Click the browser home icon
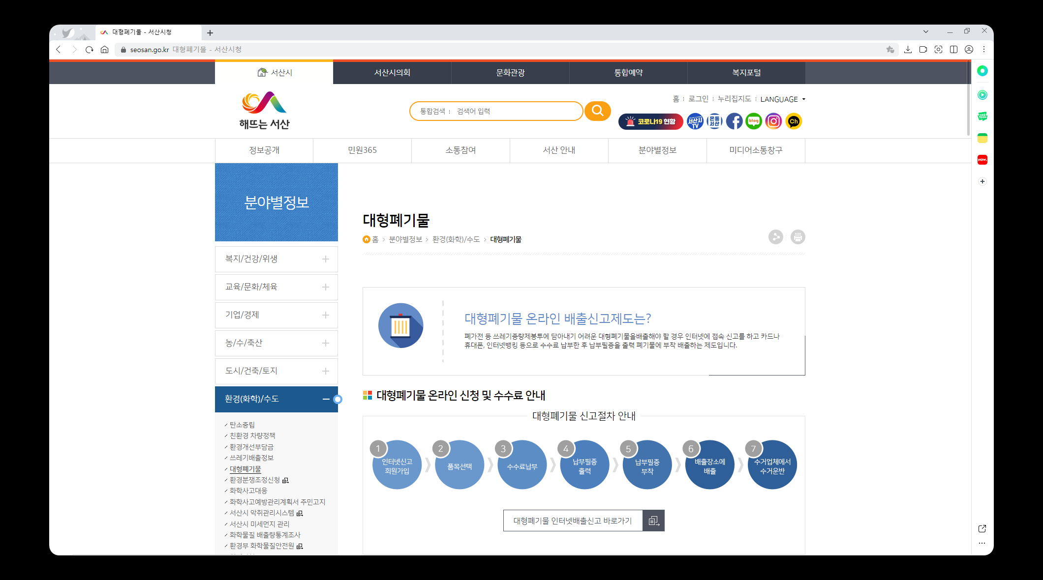1043x580 pixels. (104, 49)
